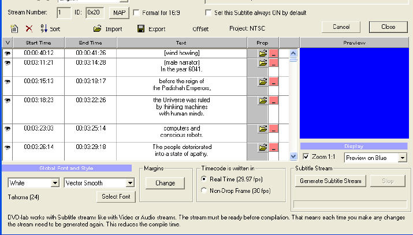This screenshot has height=235, width=413.
Task: Click the V column header
Action: tap(8, 43)
